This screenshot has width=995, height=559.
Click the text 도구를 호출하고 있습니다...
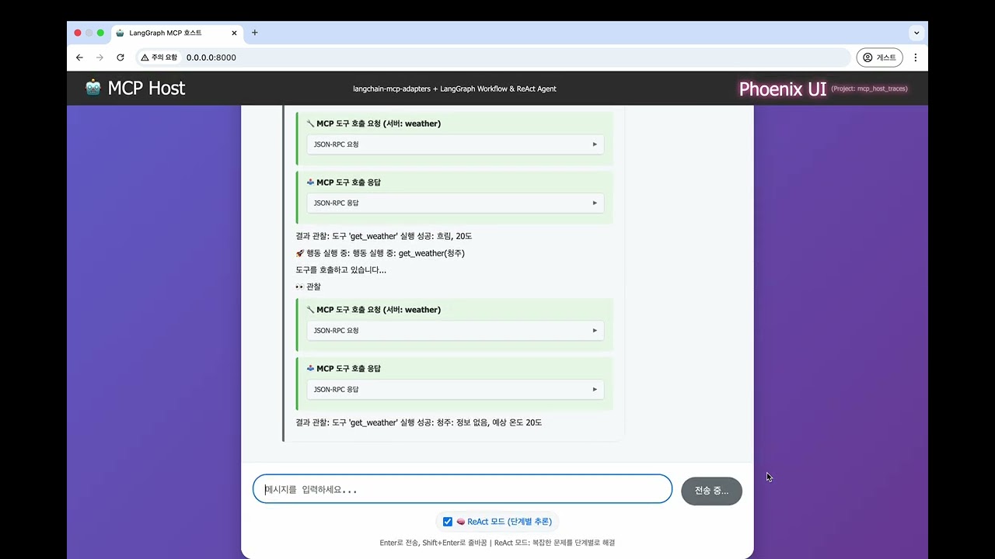[x=341, y=270]
